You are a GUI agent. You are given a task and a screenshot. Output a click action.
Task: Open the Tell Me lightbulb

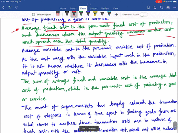point(155,8)
